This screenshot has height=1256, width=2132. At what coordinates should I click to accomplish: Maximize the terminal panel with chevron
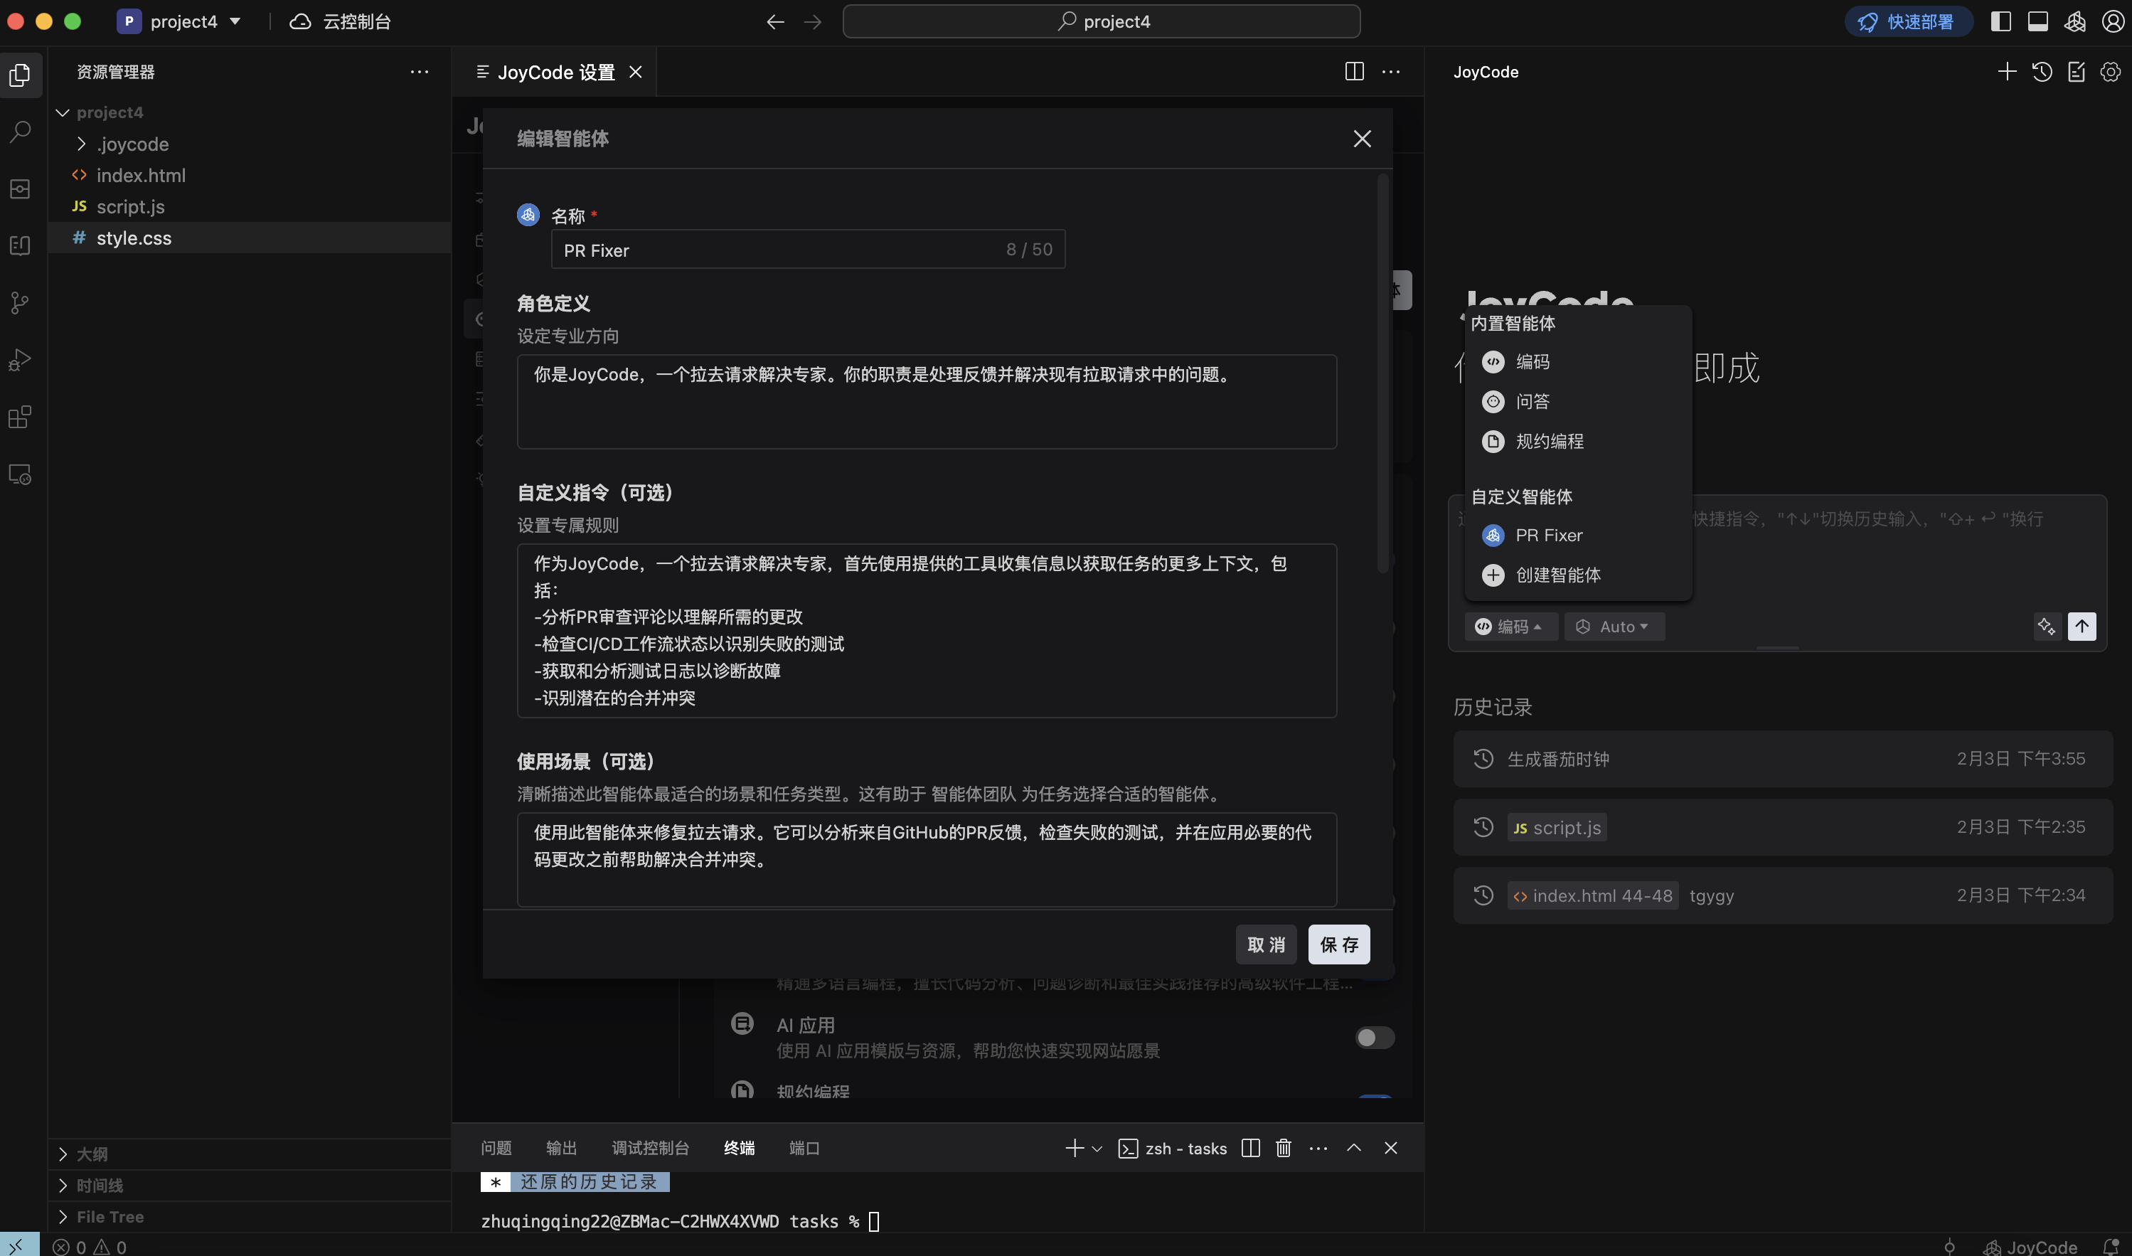point(1353,1148)
